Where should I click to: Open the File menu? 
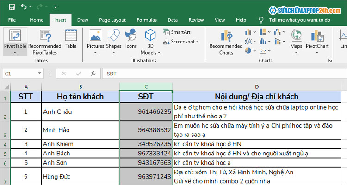coord(12,20)
